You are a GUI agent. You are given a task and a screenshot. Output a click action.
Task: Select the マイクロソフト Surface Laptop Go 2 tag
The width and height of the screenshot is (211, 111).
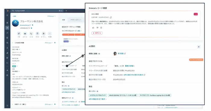pos(155,95)
